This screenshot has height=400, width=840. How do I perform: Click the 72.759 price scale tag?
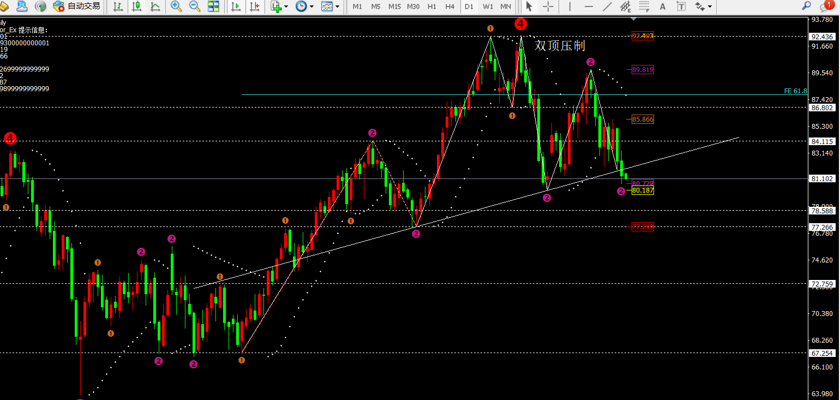(823, 284)
